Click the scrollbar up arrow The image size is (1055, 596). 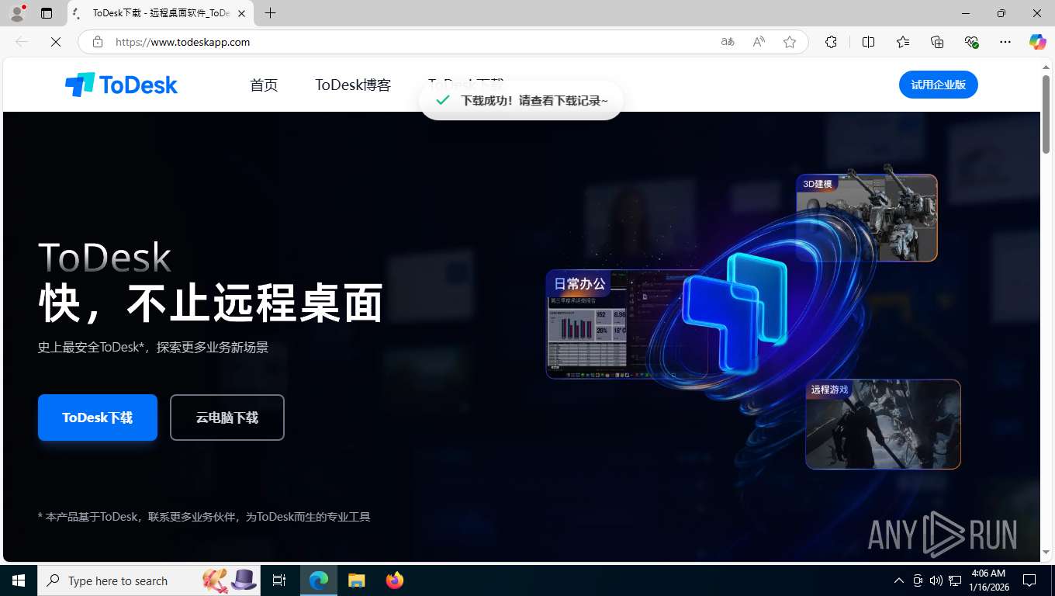pos(1046,68)
